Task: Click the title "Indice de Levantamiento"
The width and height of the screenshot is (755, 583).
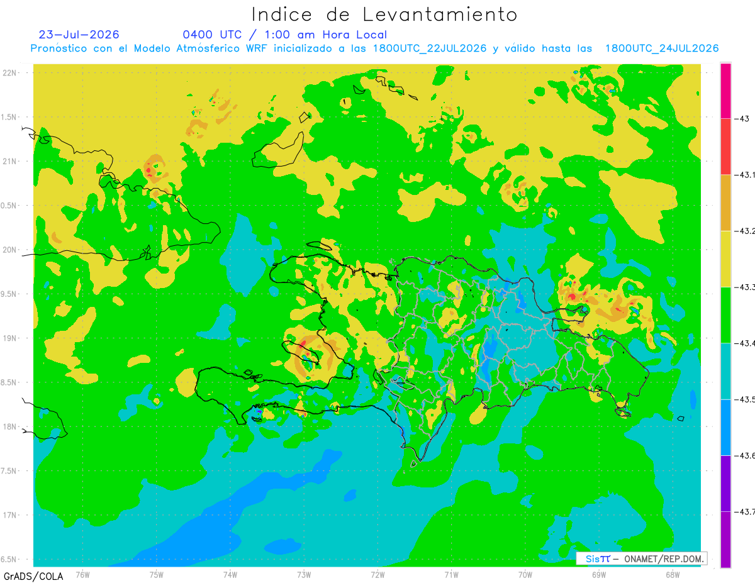Action: point(384,14)
